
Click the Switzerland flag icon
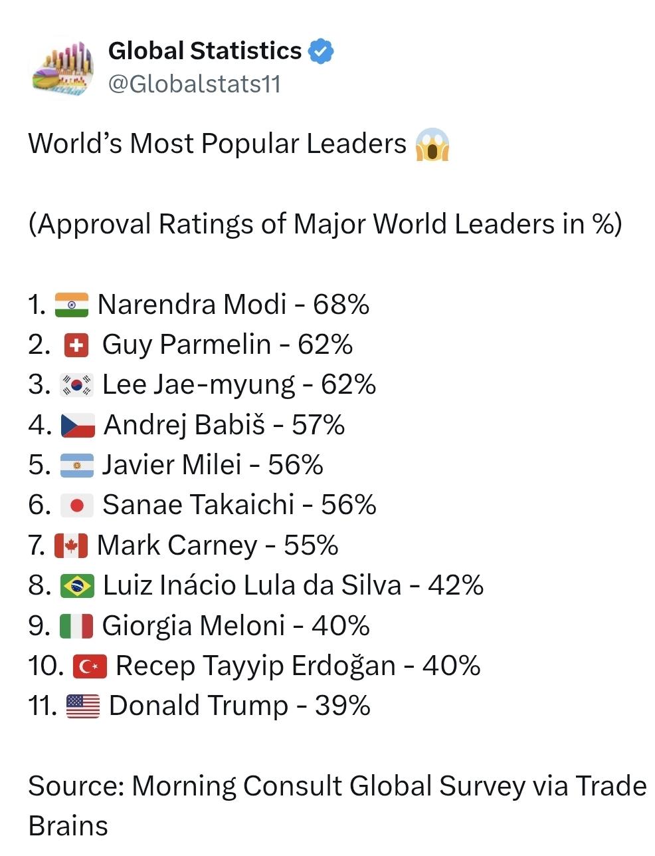76,345
